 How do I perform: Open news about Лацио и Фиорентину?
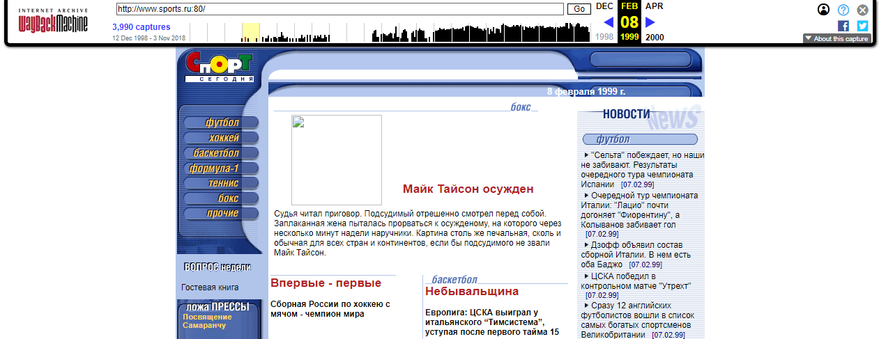tap(639, 215)
